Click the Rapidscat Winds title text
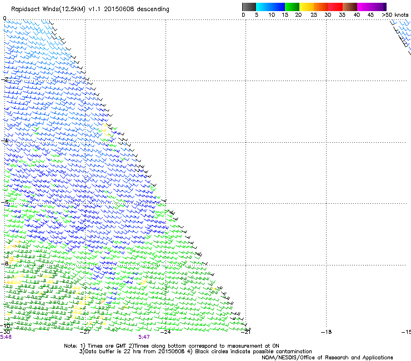 click(x=90, y=9)
